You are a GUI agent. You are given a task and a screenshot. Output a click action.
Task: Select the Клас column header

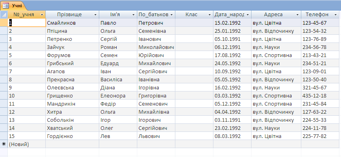(x=194, y=15)
